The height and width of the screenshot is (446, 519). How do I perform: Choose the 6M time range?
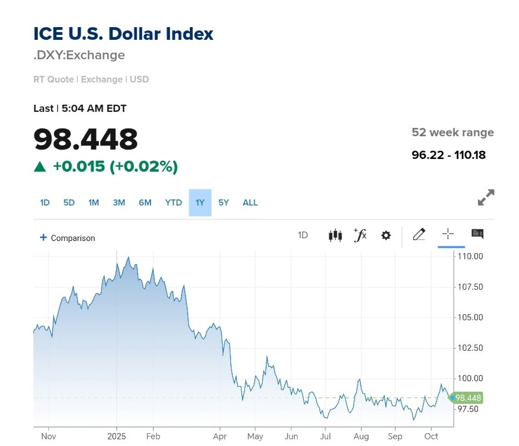(145, 203)
